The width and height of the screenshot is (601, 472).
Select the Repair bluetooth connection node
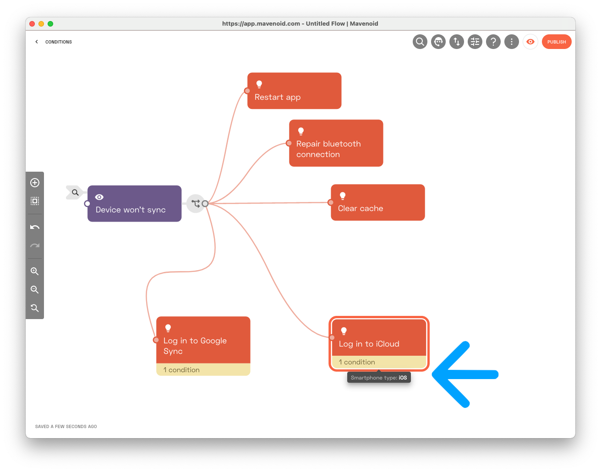[x=336, y=143]
